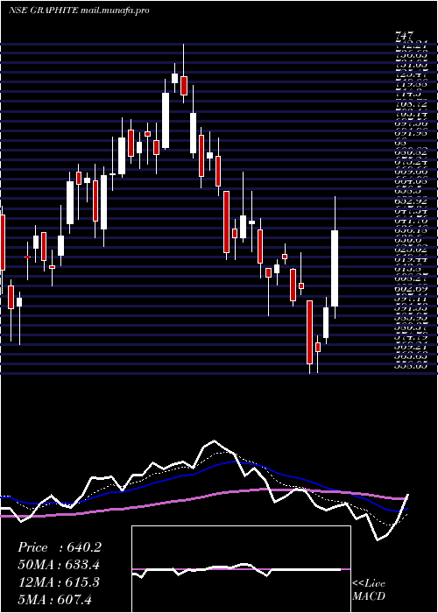
Task: Click the '652.92' price axis label
Action: [x=411, y=201]
